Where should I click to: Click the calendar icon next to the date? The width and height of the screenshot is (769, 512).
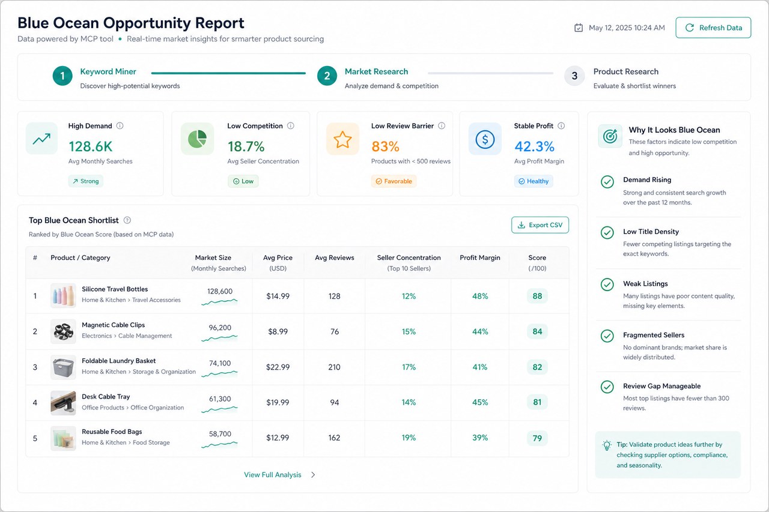click(579, 28)
